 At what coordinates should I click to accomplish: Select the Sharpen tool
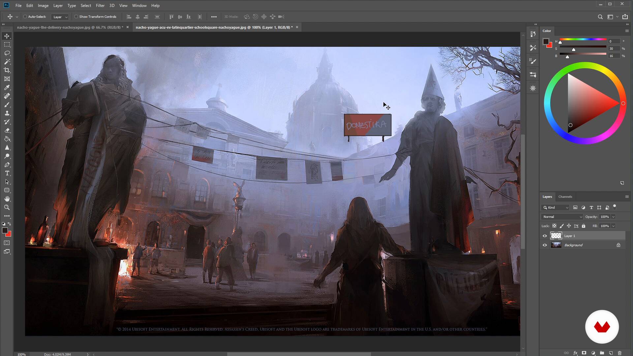coord(7,147)
